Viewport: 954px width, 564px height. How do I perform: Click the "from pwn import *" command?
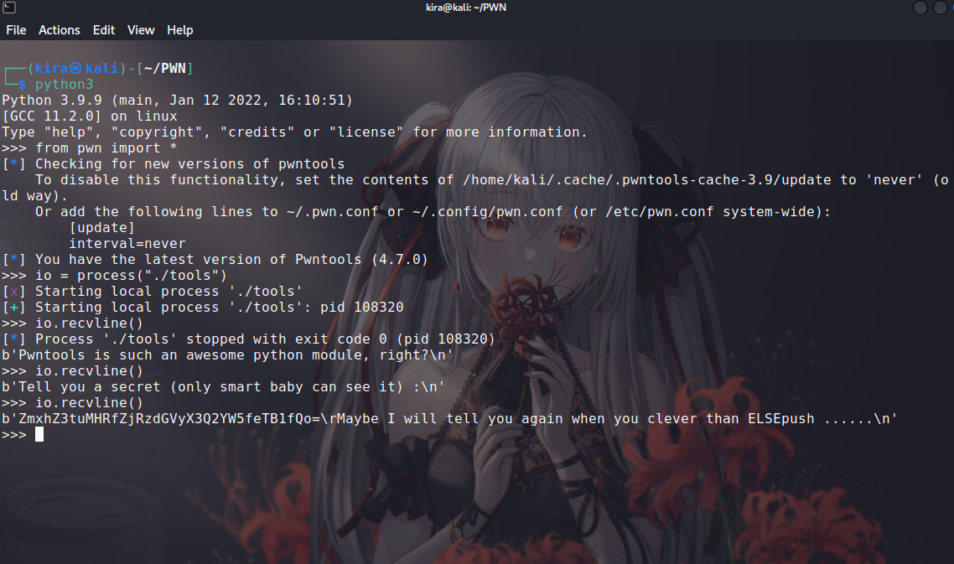pyautogui.click(x=106, y=147)
